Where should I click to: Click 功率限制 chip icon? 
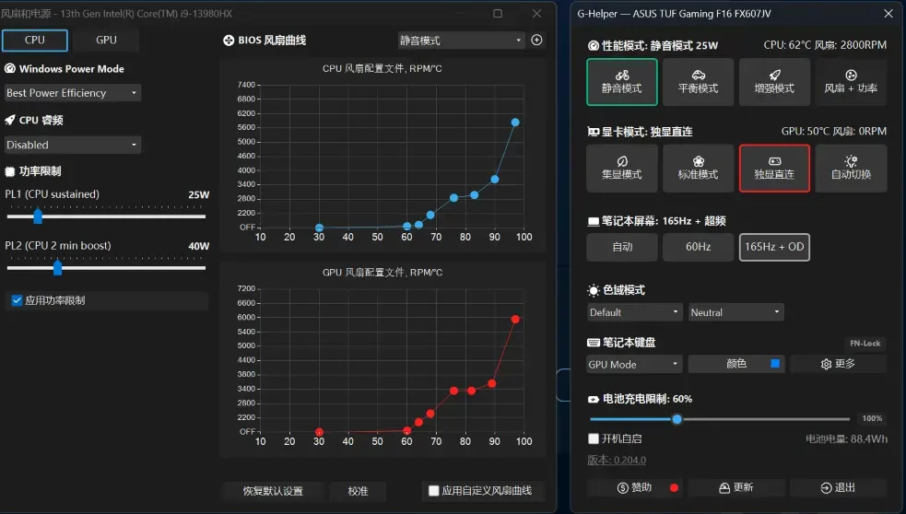coord(10,171)
